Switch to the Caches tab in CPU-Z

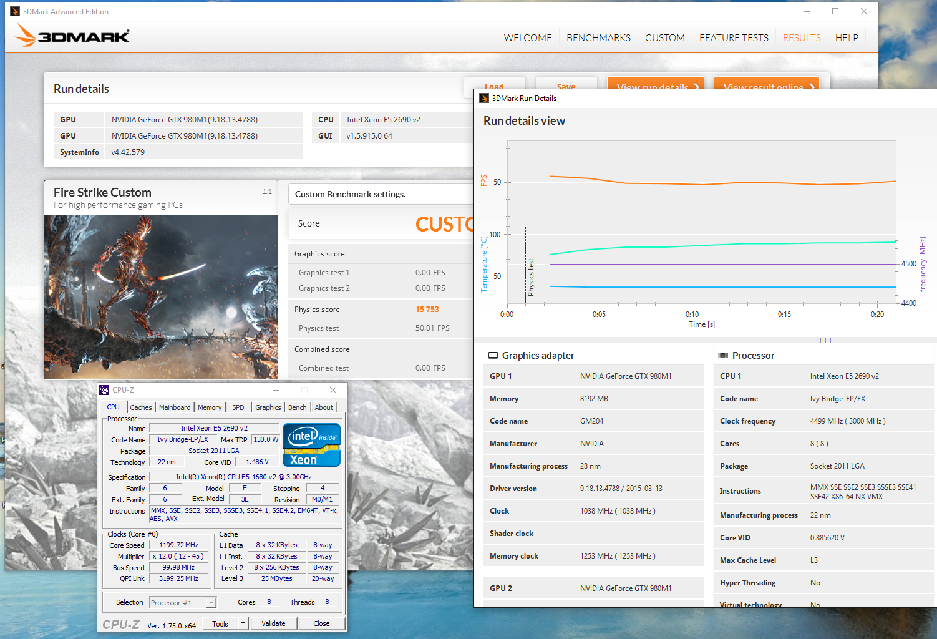[x=141, y=407]
